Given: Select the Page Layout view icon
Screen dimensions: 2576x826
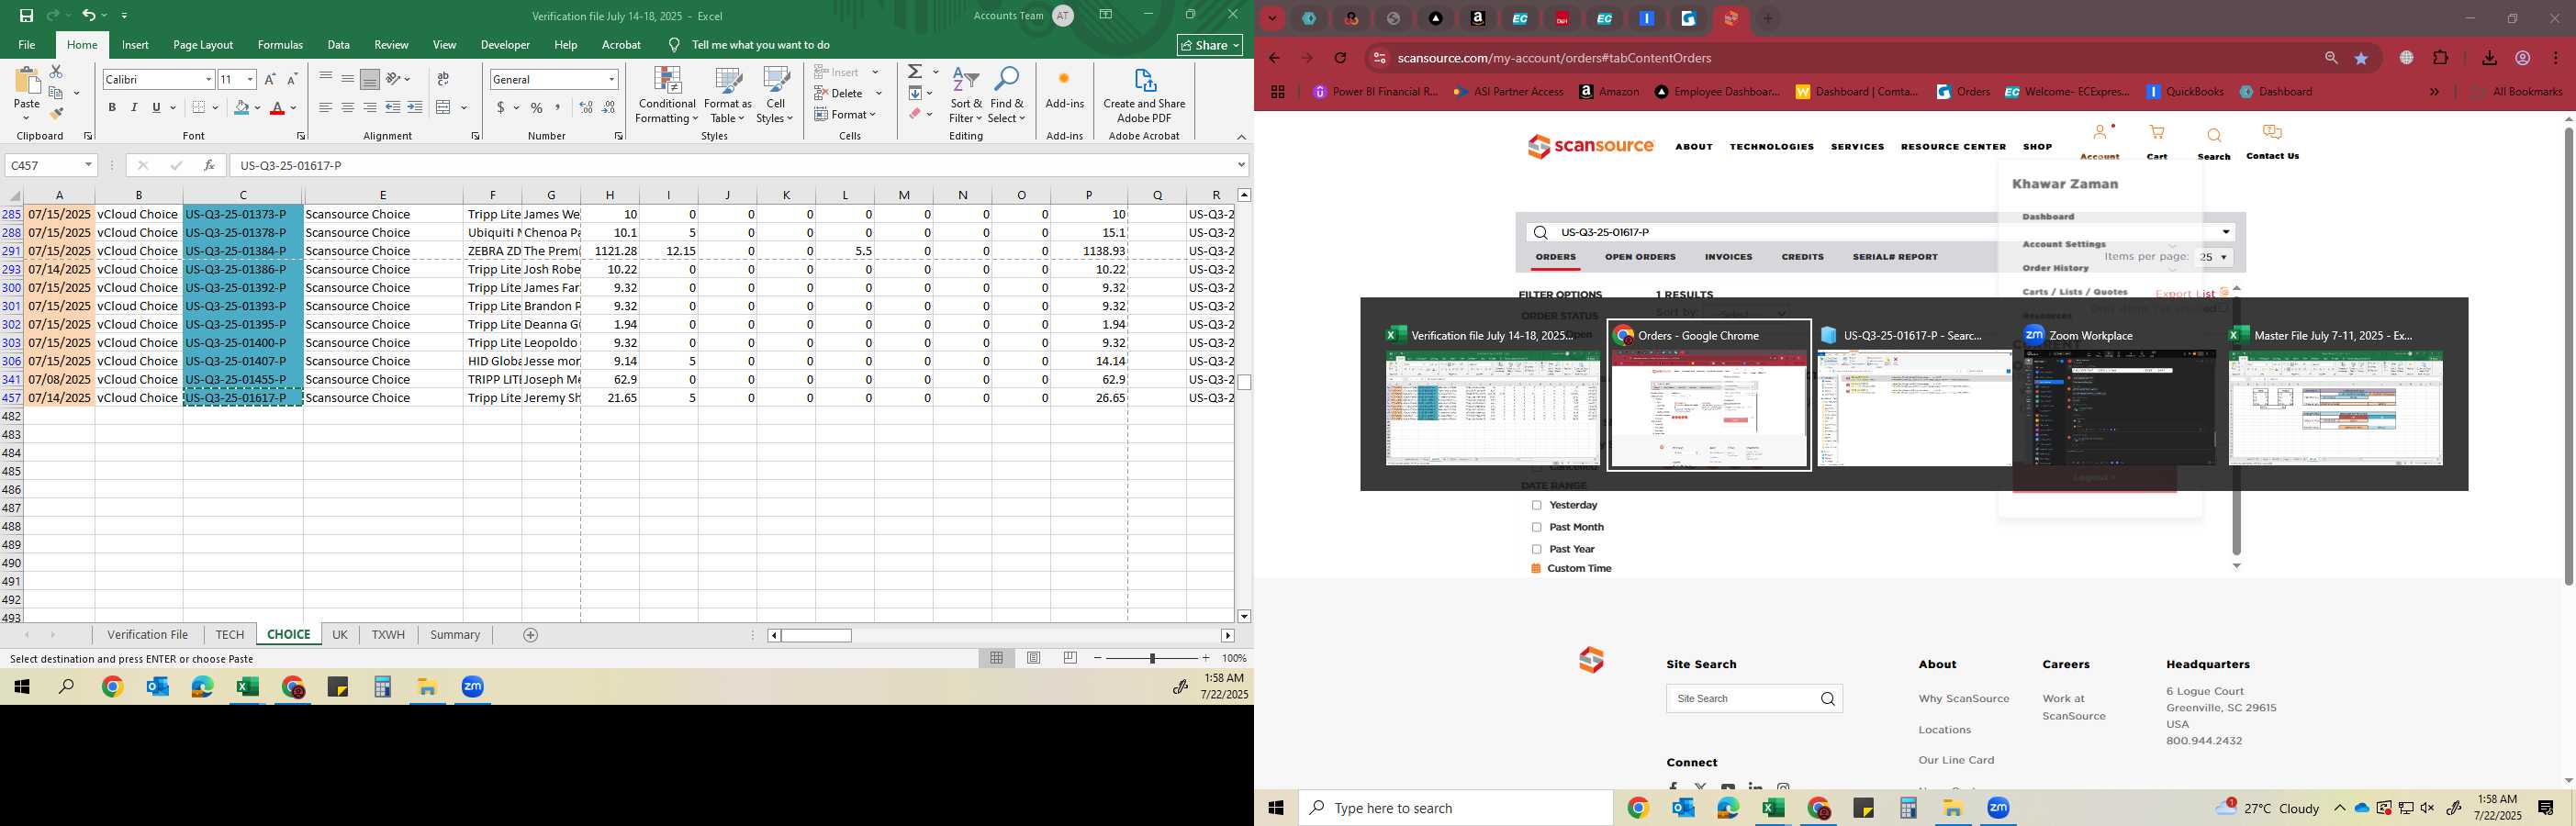Looking at the screenshot, I should [1034, 658].
